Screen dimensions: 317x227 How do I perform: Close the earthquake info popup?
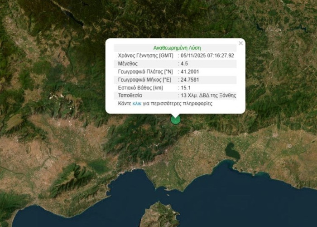[240, 43]
